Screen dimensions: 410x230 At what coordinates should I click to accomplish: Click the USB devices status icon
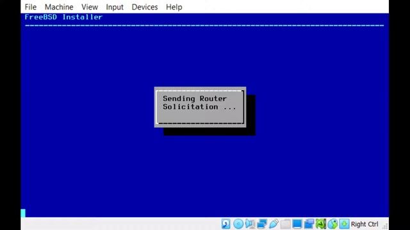(274, 224)
